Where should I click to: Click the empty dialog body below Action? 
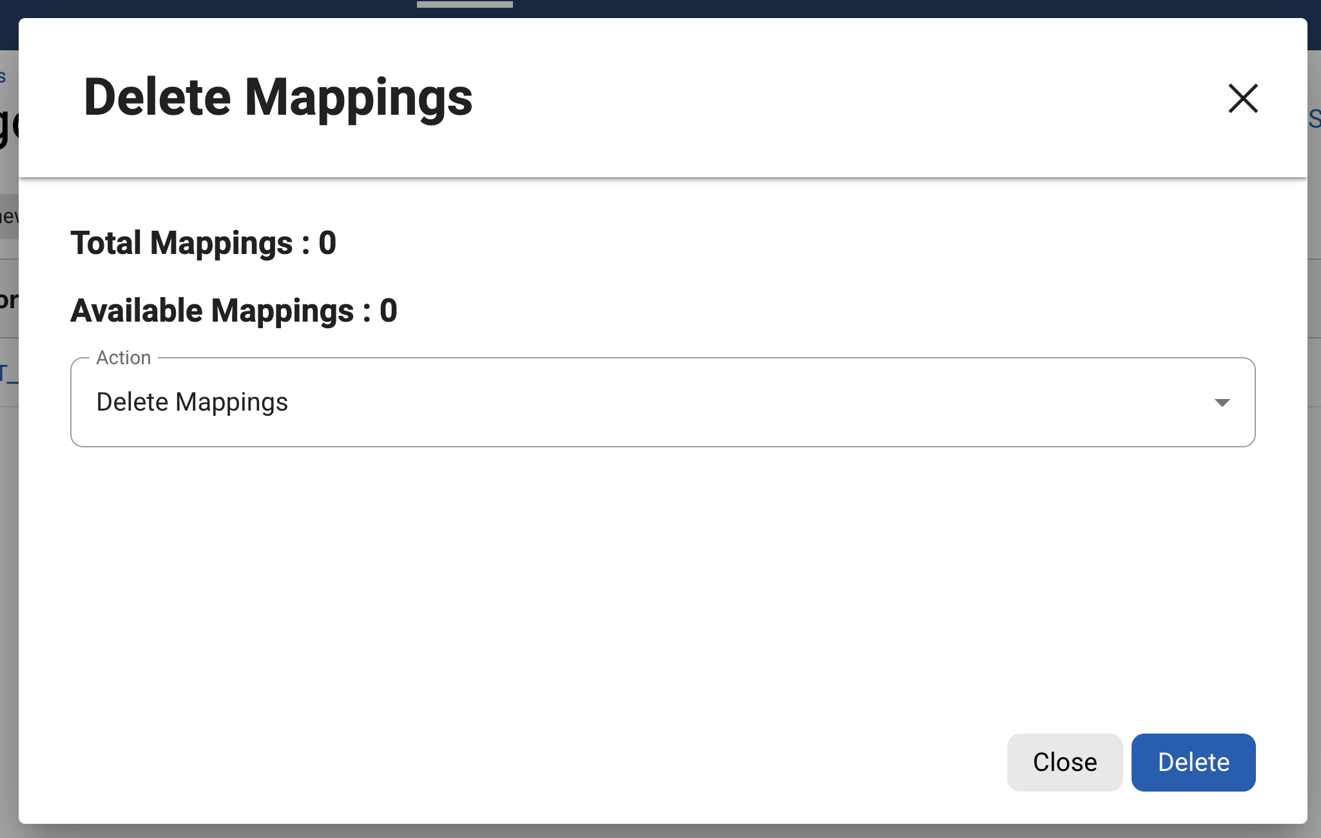pyautogui.click(x=644, y=580)
